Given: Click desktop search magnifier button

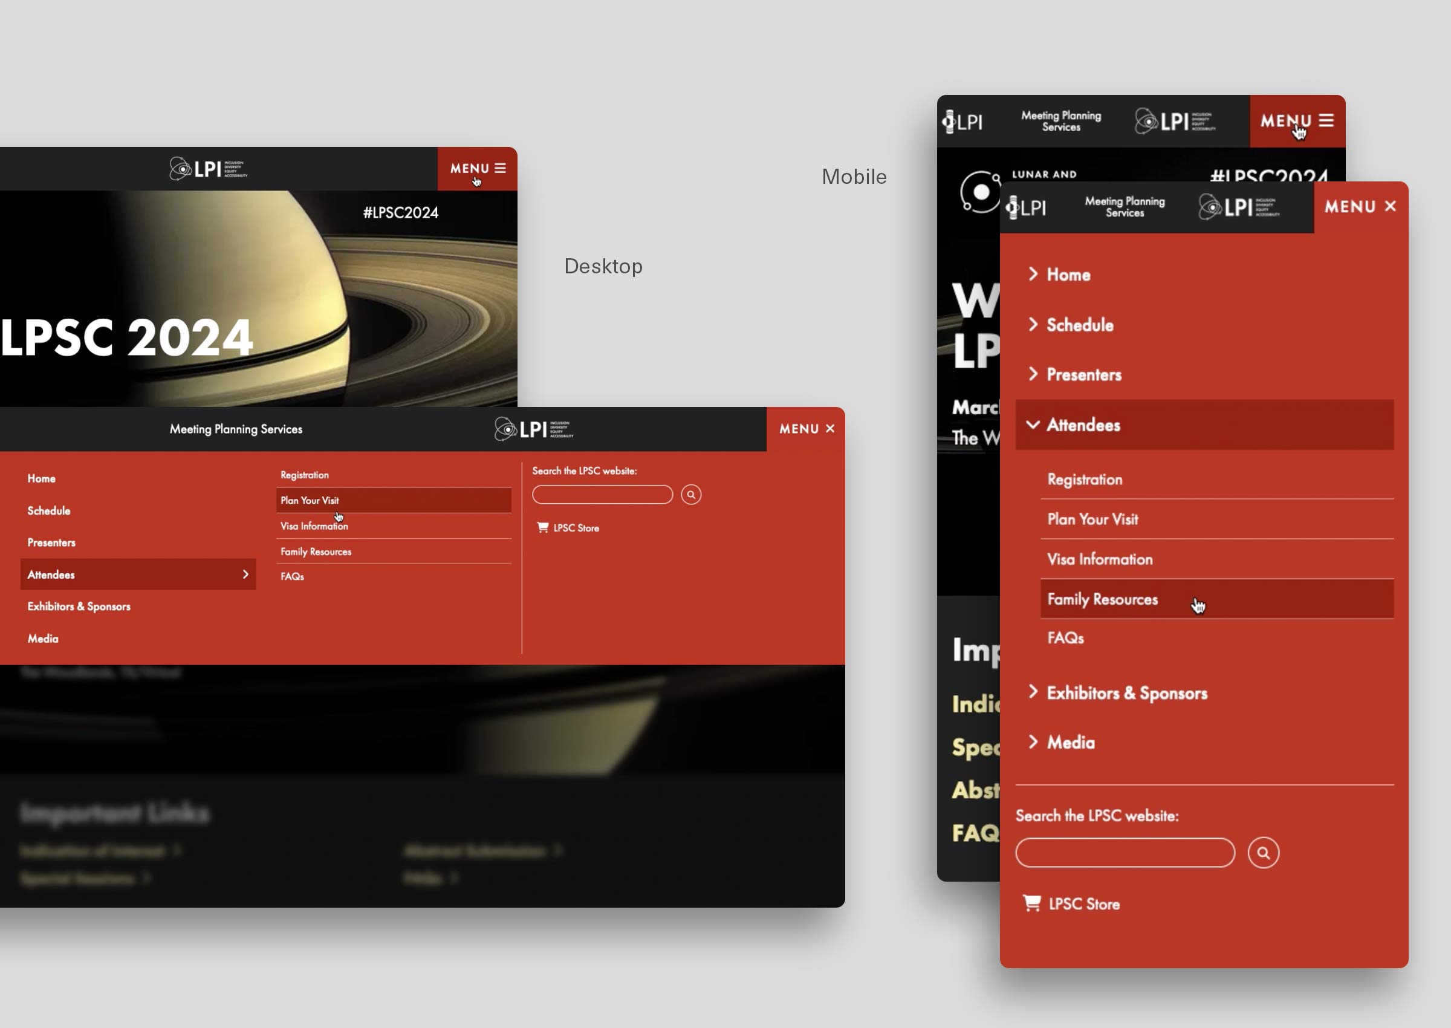Looking at the screenshot, I should (691, 495).
